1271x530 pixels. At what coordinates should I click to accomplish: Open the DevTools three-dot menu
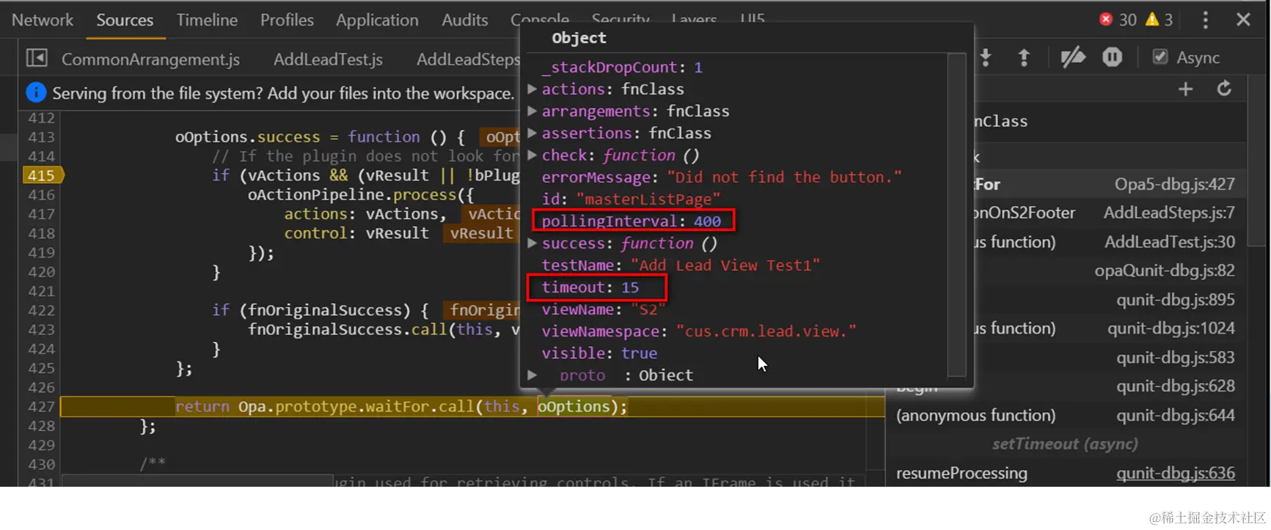pos(1205,20)
